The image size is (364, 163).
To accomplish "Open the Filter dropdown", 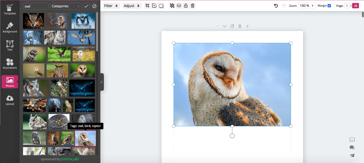I will click(x=111, y=6).
